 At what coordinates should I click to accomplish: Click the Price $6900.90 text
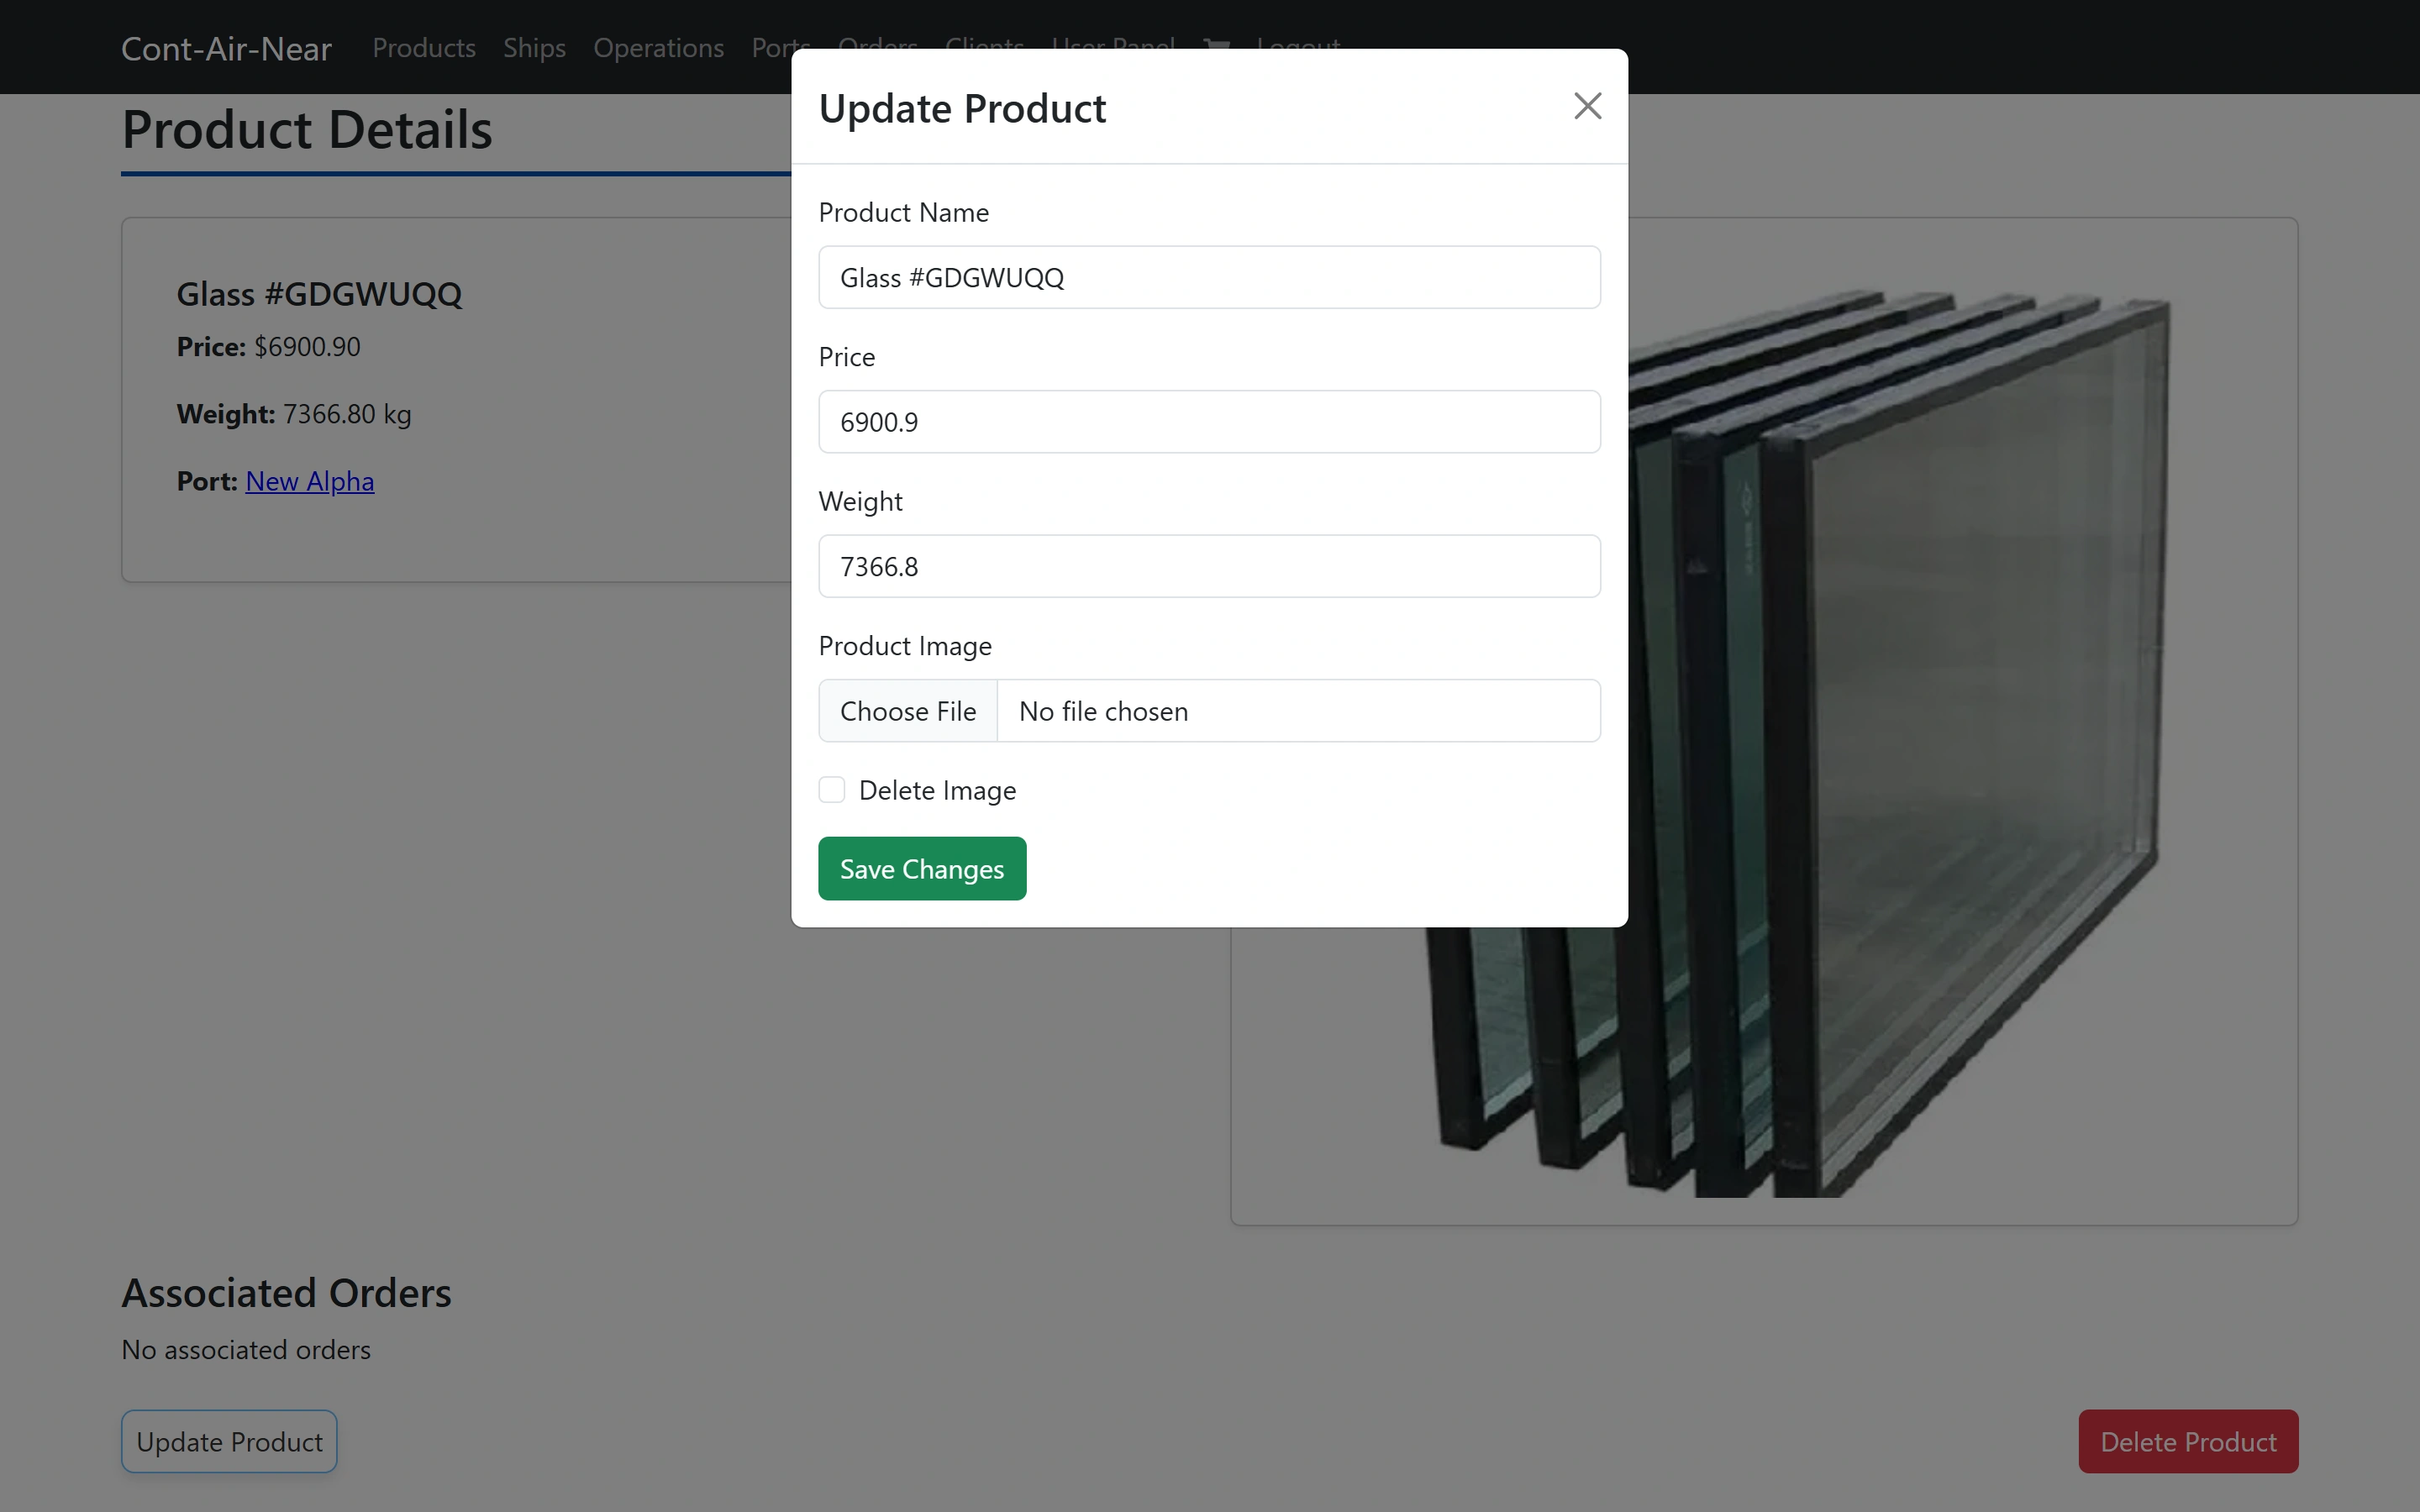pos(268,346)
